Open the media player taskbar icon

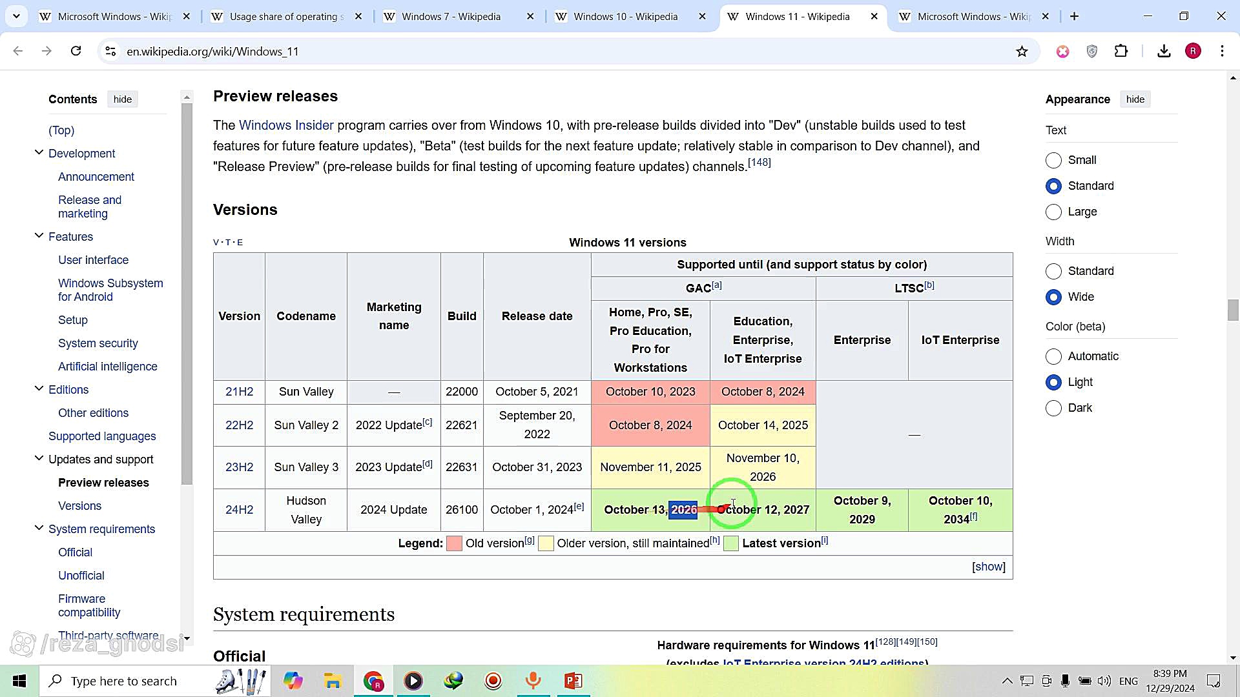coord(413,681)
